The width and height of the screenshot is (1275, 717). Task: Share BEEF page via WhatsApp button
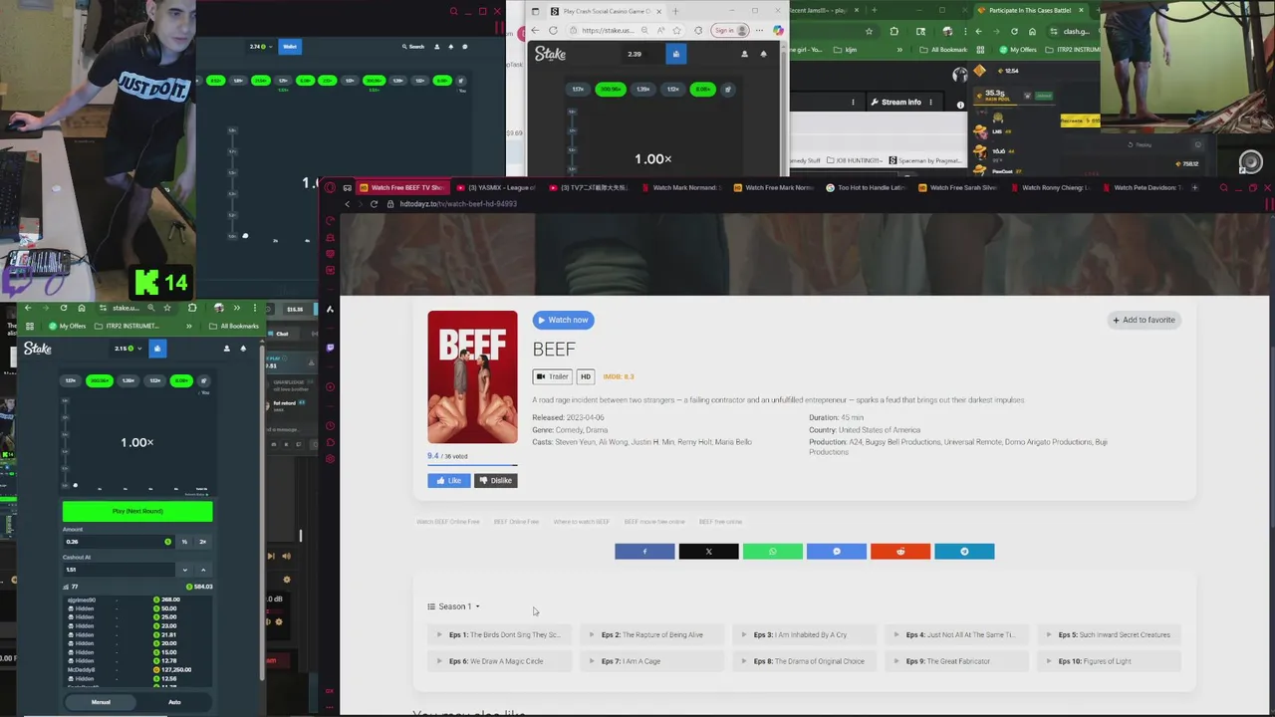pos(772,552)
